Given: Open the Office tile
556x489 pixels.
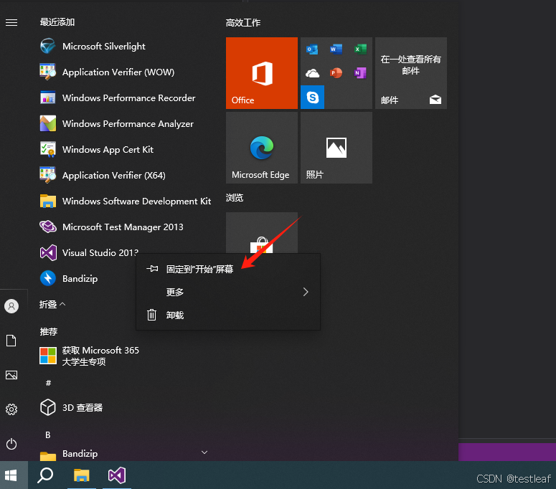Looking at the screenshot, I should (x=262, y=73).
